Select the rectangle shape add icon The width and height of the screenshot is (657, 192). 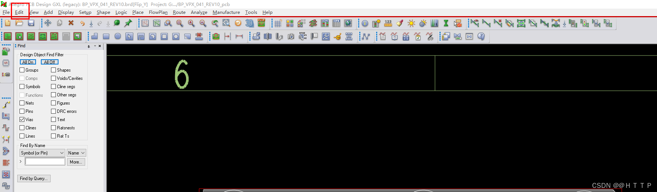(106, 36)
